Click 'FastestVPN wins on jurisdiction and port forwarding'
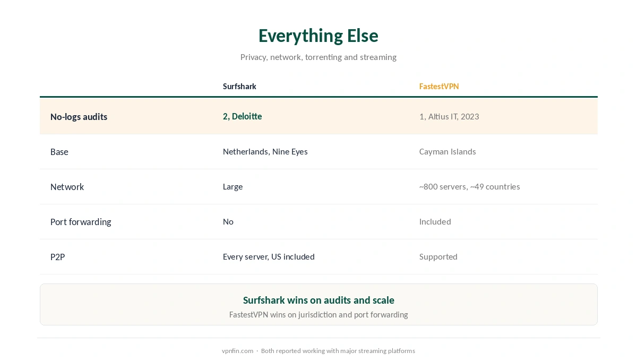 [x=318, y=314]
